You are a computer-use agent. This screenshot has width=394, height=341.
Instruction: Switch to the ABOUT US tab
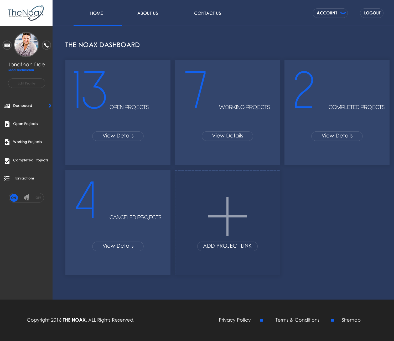click(x=147, y=13)
